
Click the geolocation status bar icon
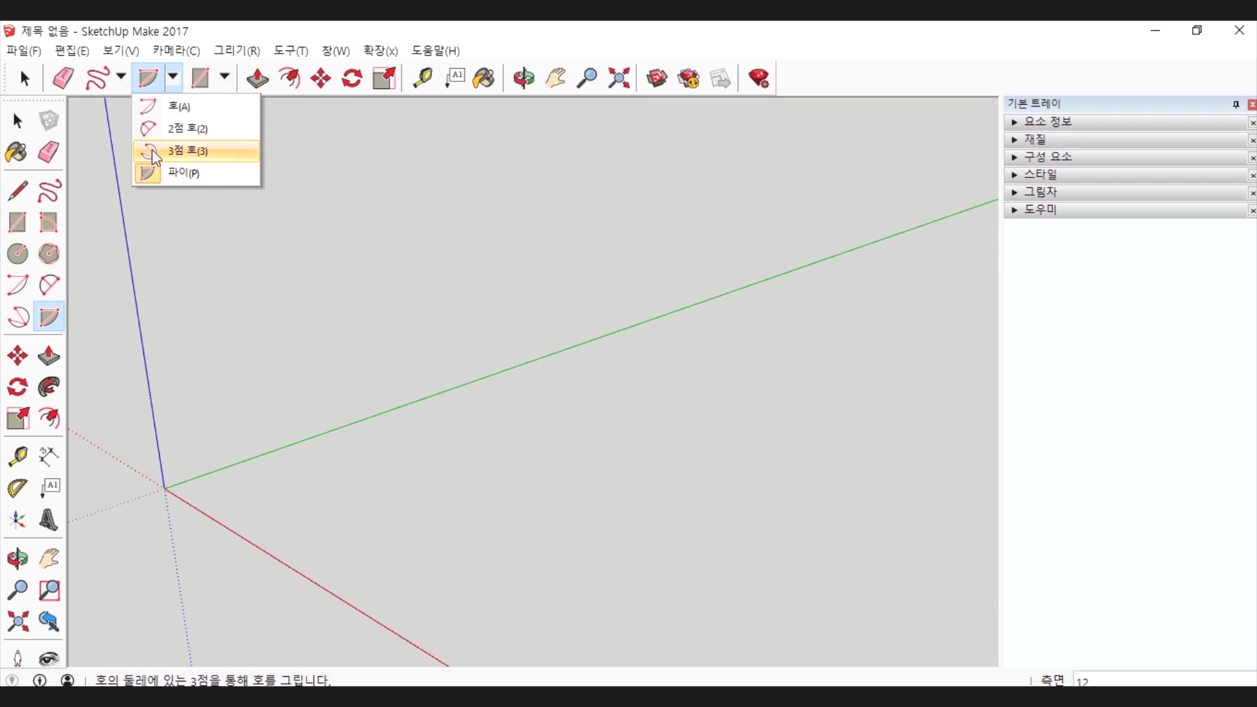(12, 680)
